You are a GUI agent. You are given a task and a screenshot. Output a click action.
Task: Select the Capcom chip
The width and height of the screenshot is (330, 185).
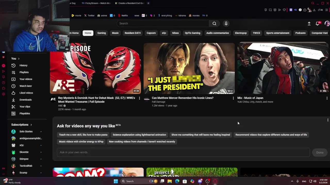pos(151,33)
